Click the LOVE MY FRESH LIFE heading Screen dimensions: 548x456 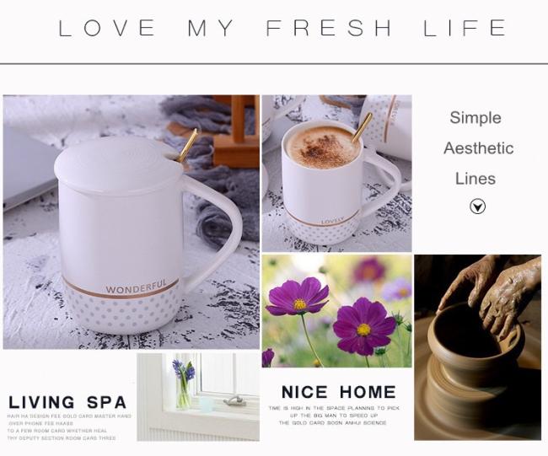[x=282, y=28]
